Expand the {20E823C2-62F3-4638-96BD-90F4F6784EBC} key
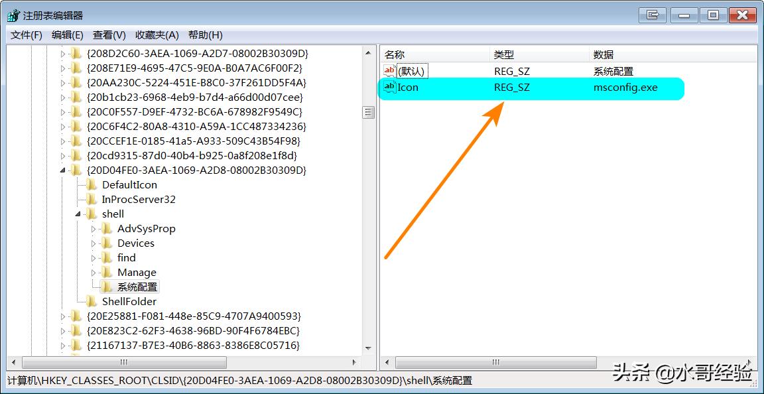 (x=62, y=331)
